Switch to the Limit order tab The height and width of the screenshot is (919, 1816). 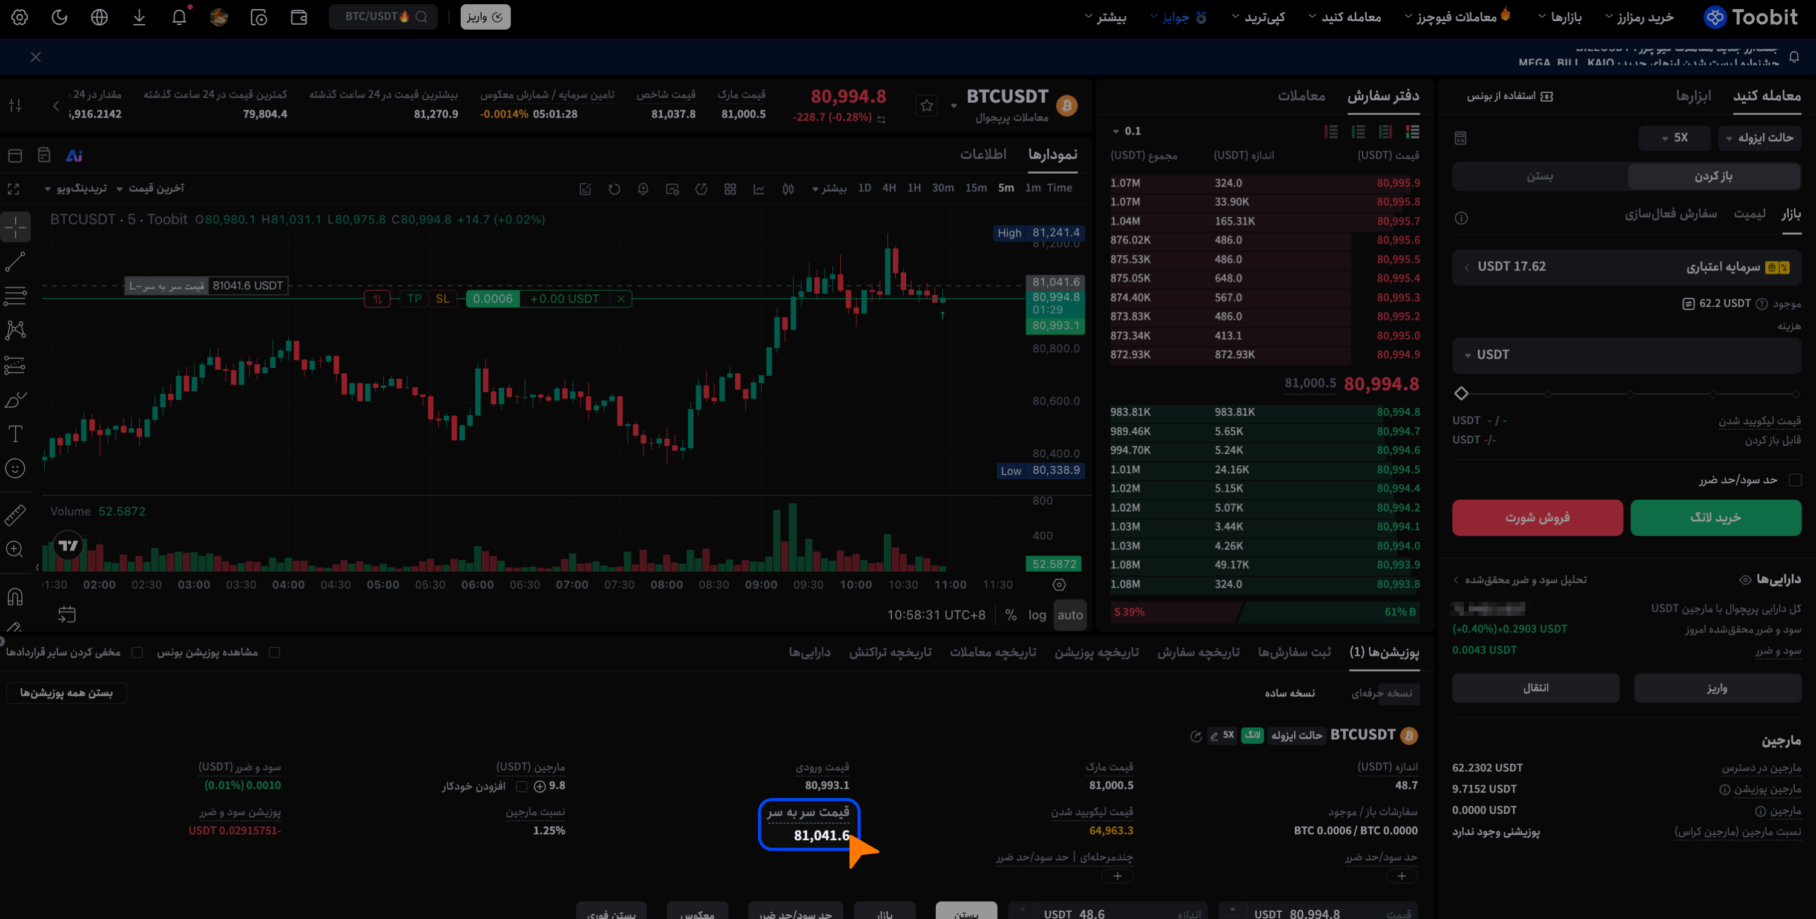[x=1749, y=214]
